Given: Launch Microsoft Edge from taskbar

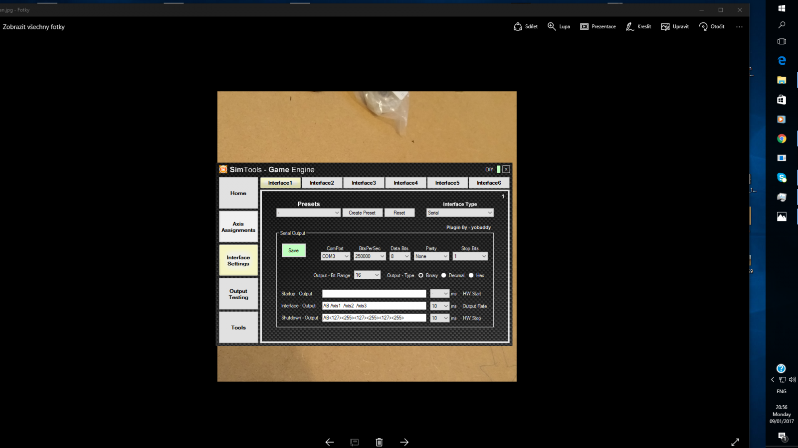Looking at the screenshot, I should point(782,61).
